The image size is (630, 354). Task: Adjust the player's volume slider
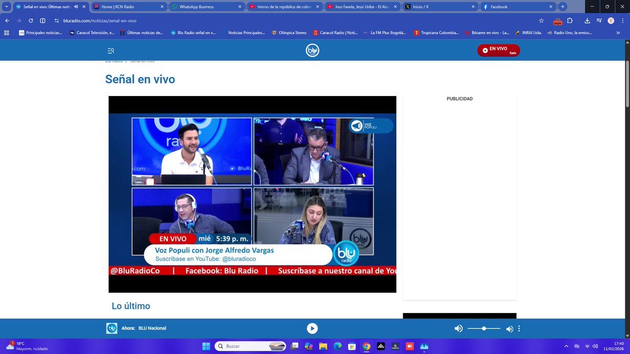click(x=484, y=328)
